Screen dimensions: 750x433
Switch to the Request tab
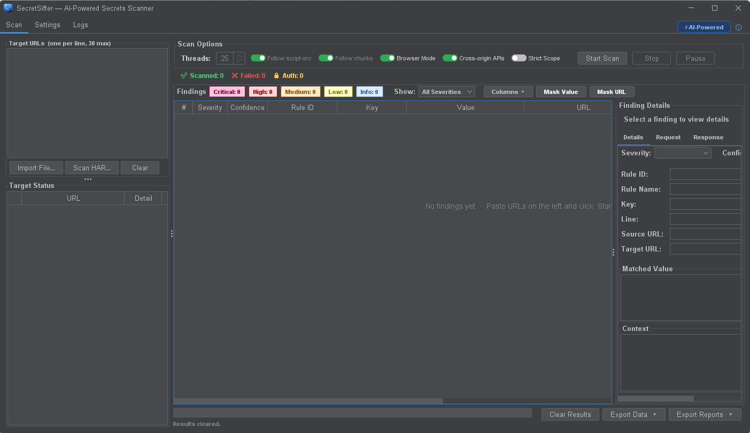pos(668,137)
